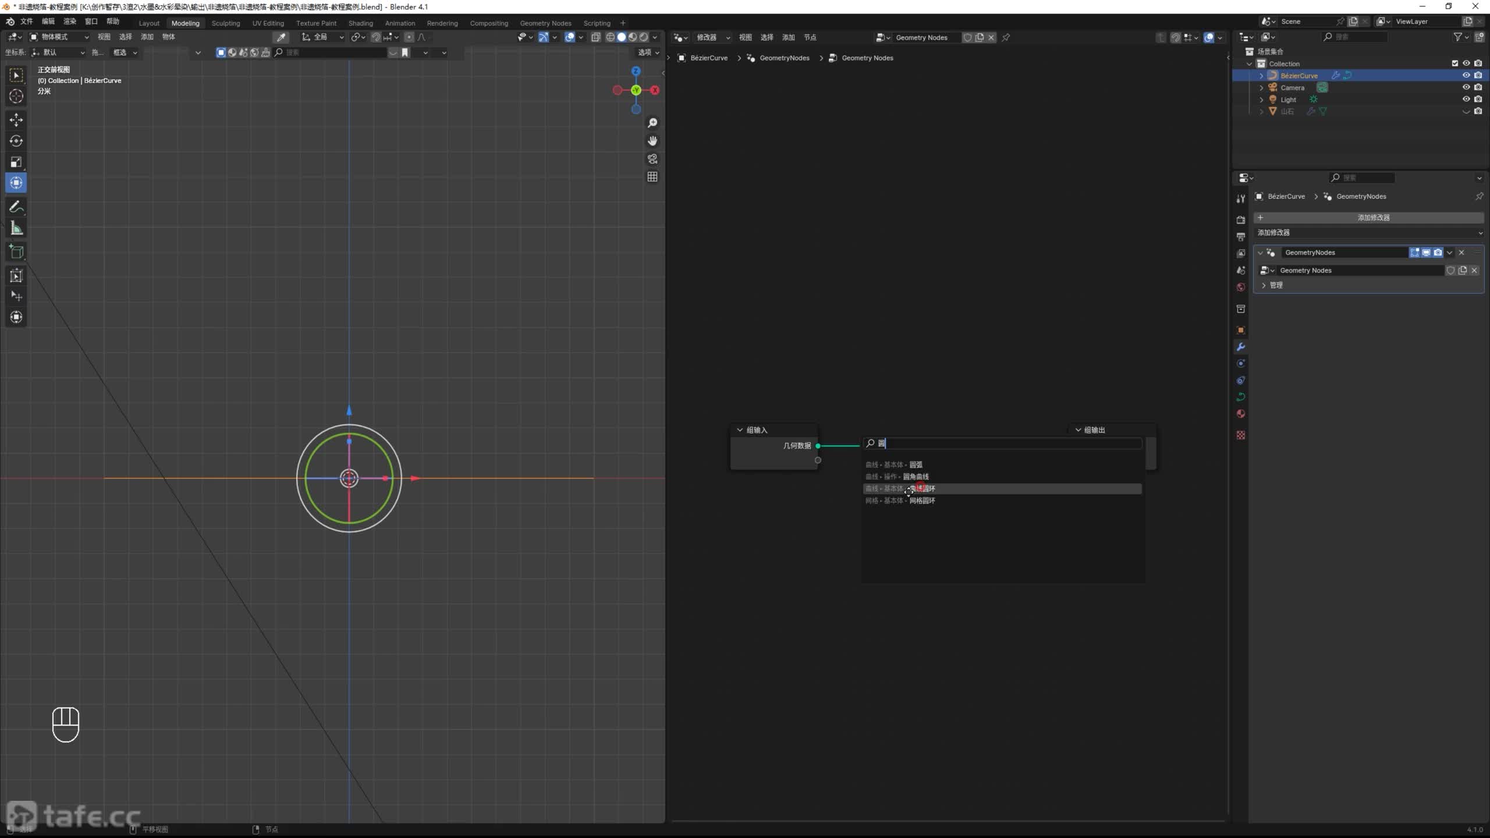This screenshot has height=838, width=1490.
Task: Open the 物体模式 mode dropdown
Action: (59, 37)
